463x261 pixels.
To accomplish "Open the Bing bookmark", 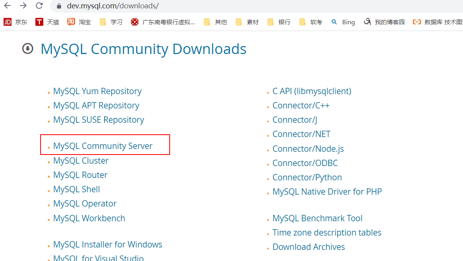I will point(343,22).
